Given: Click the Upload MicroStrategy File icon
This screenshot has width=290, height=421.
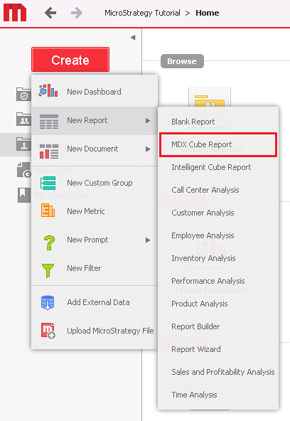Looking at the screenshot, I should [x=48, y=331].
